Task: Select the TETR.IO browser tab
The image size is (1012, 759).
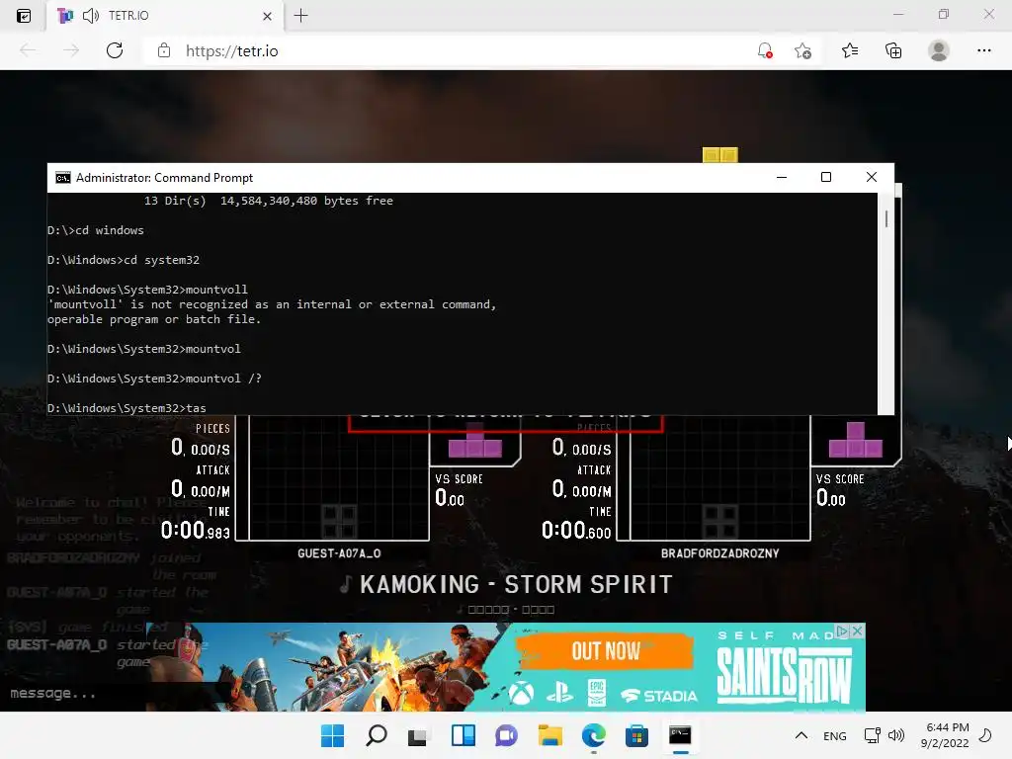Action: (165, 16)
